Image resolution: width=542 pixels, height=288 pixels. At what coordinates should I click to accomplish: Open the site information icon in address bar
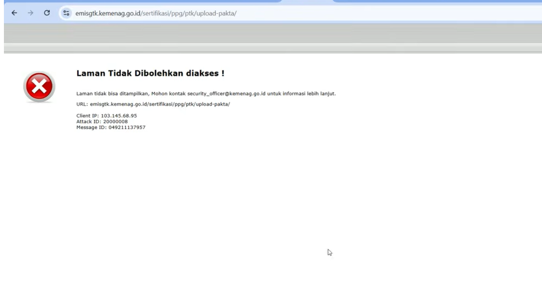tap(66, 13)
